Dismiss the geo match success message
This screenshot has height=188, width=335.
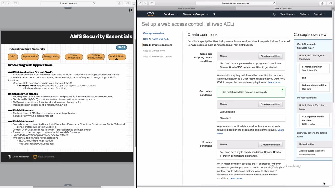coord(282,90)
